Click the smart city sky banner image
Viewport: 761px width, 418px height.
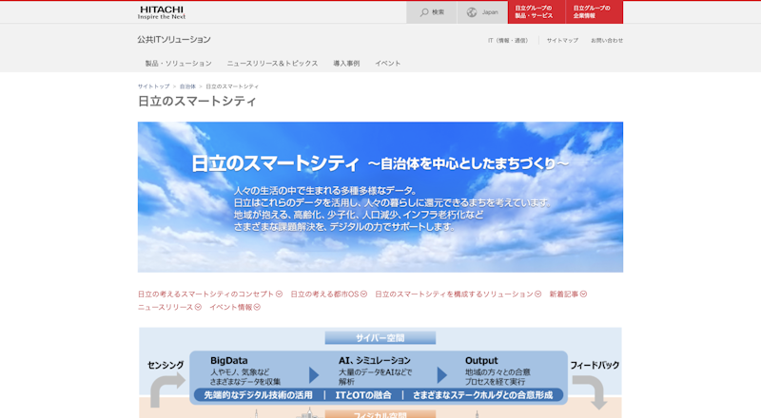click(380, 197)
